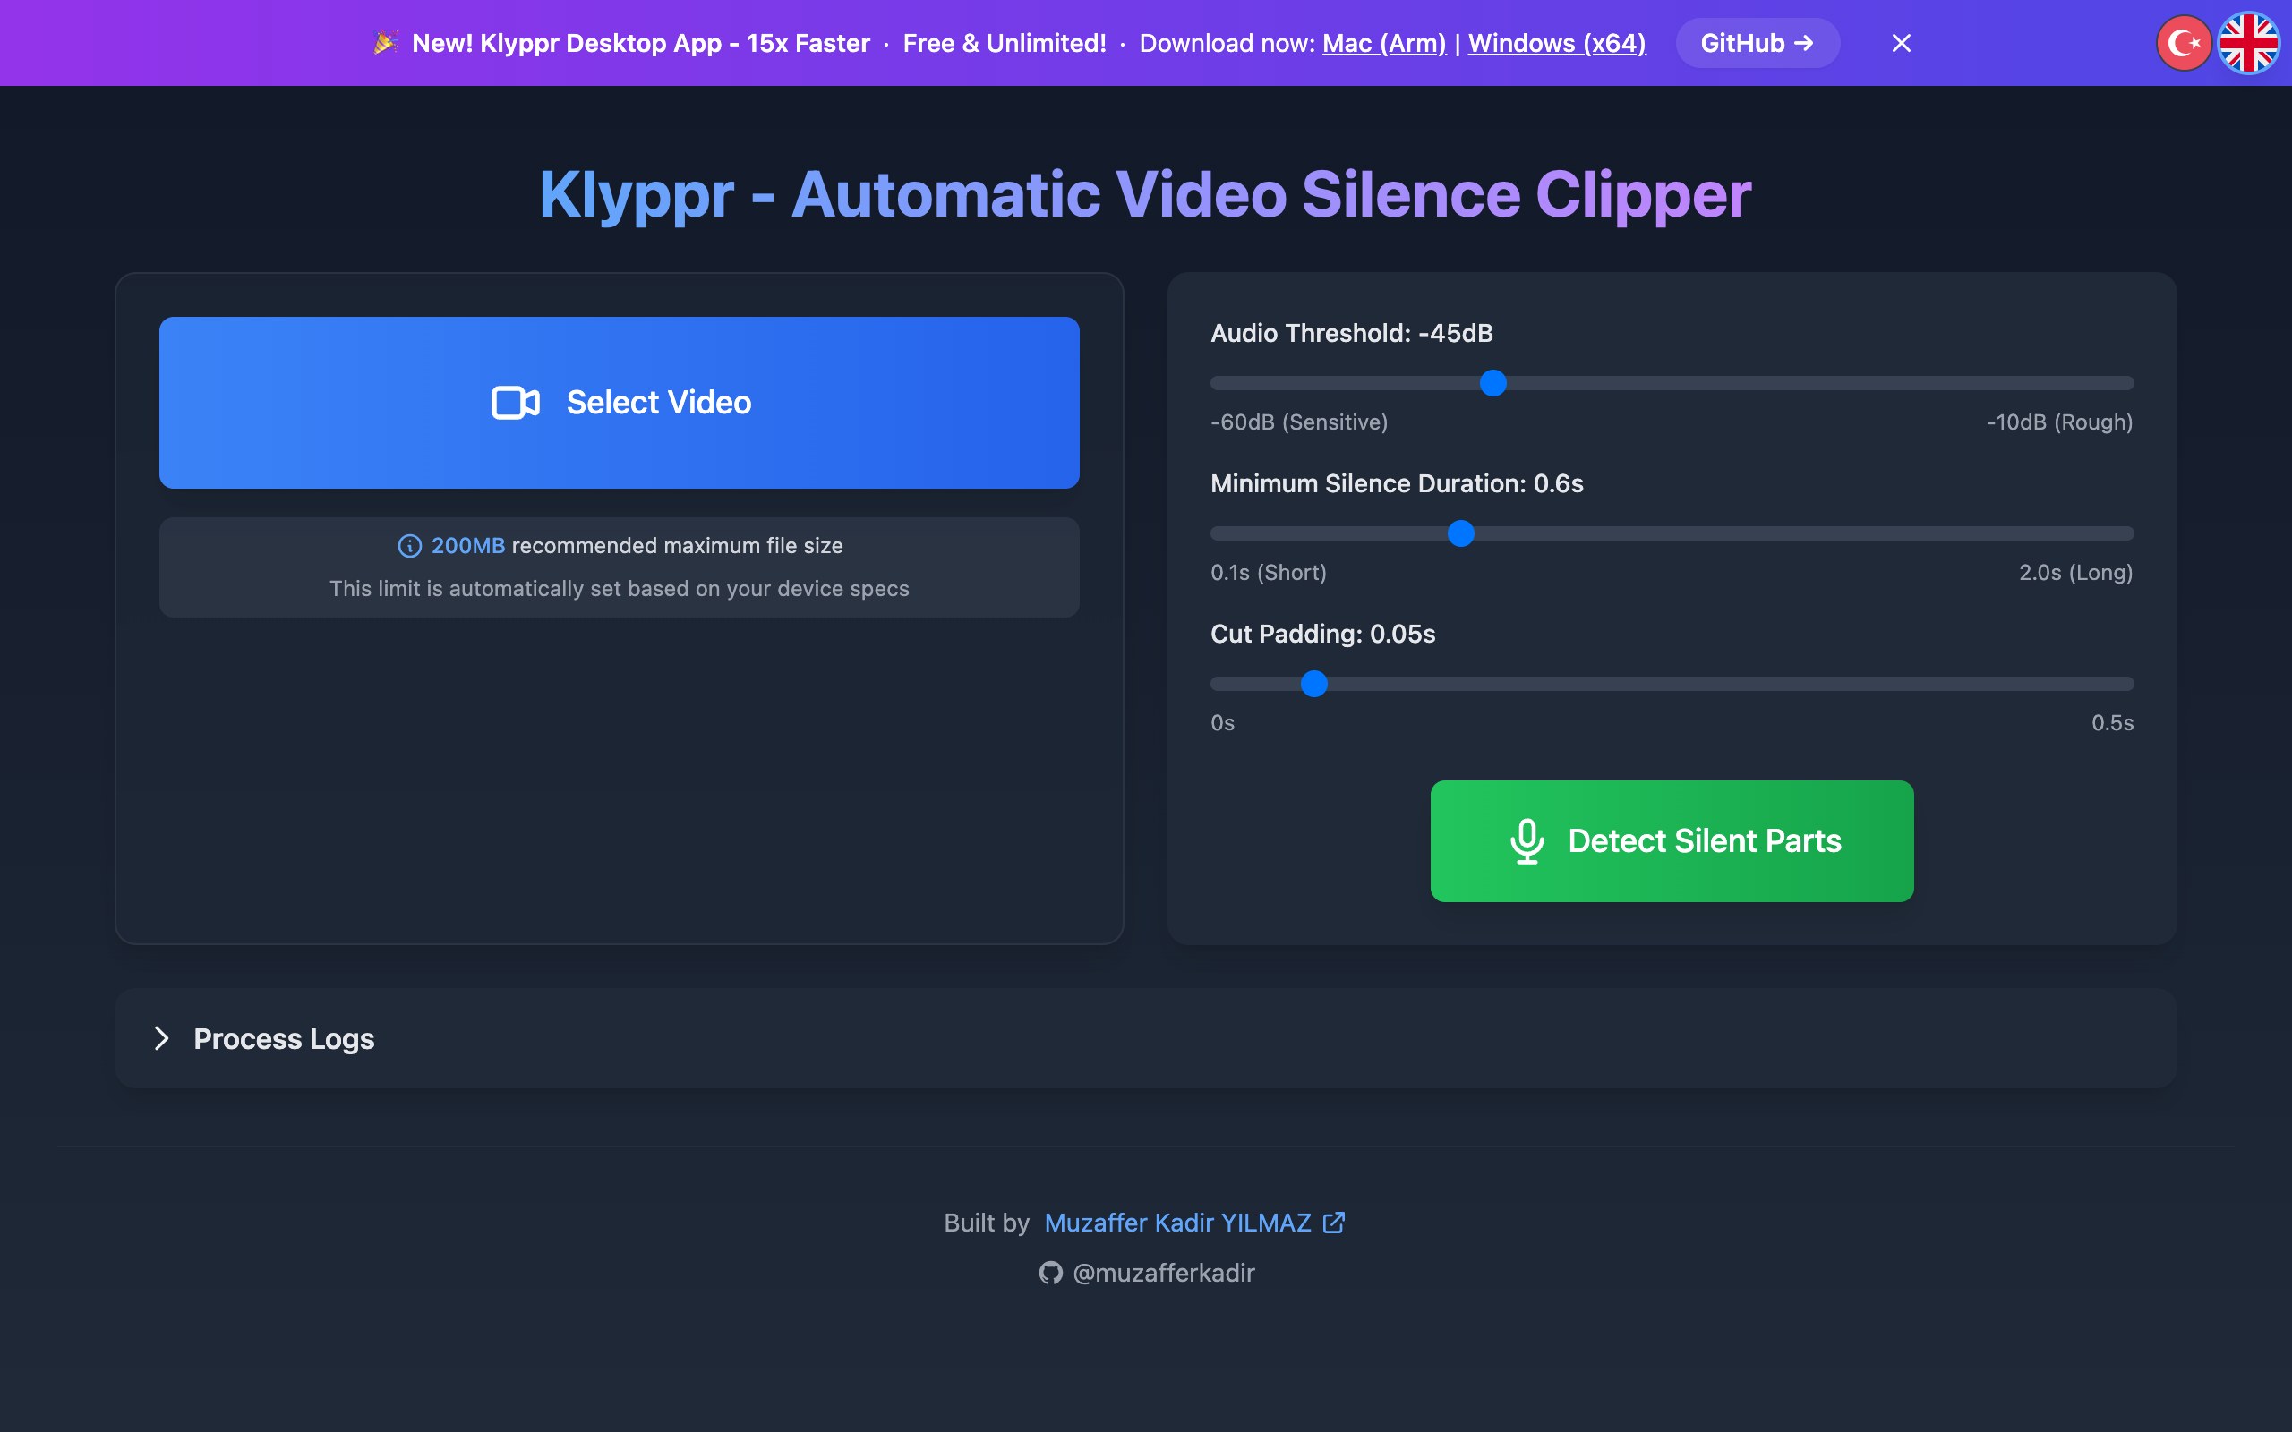This screenshot has width=2292, height=1432.
Task: Download the Mac (Arm) desktop app
Action: coord(1384,44)
